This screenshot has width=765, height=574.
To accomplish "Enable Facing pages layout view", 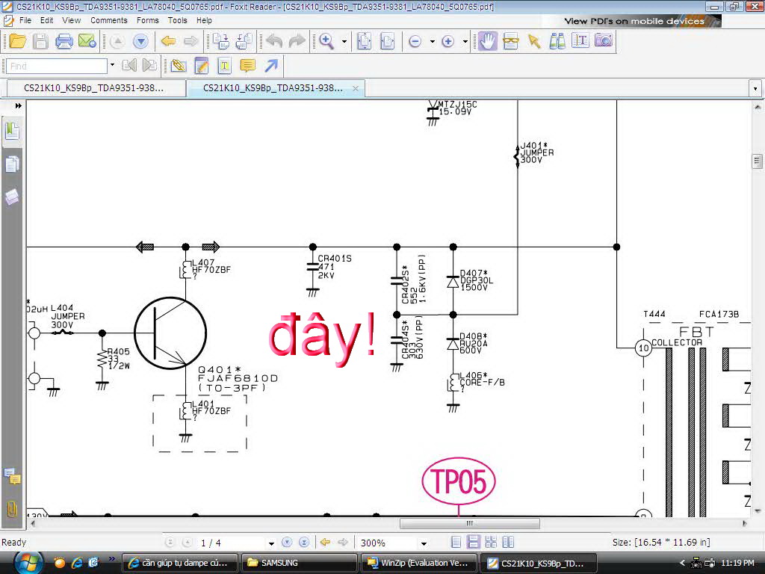I will click(508, 543).
